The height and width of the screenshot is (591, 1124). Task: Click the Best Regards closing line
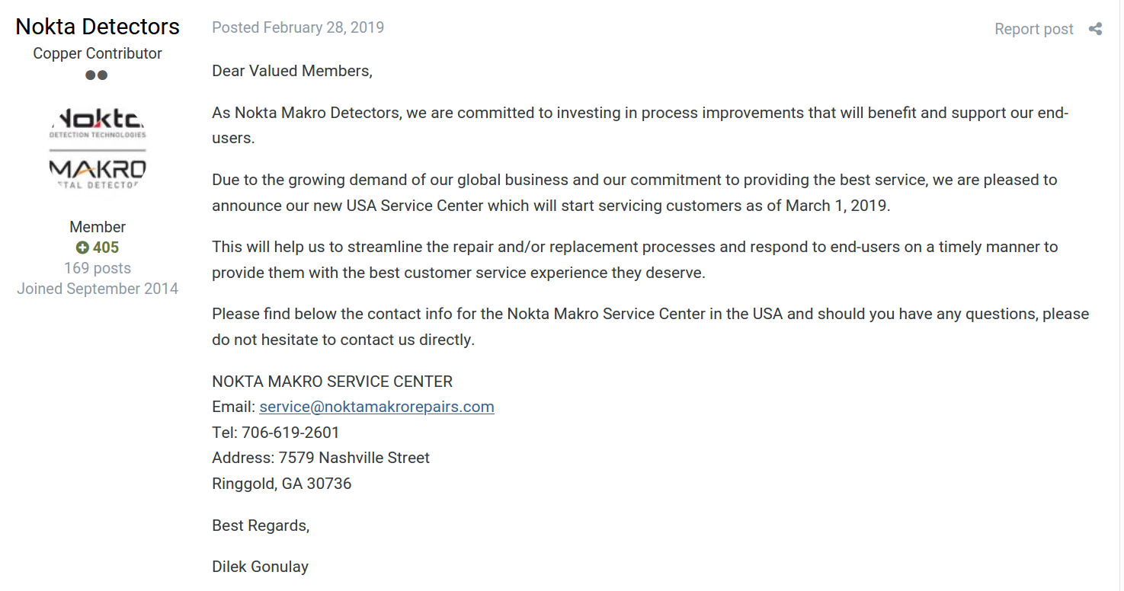(x=261, y=526)
